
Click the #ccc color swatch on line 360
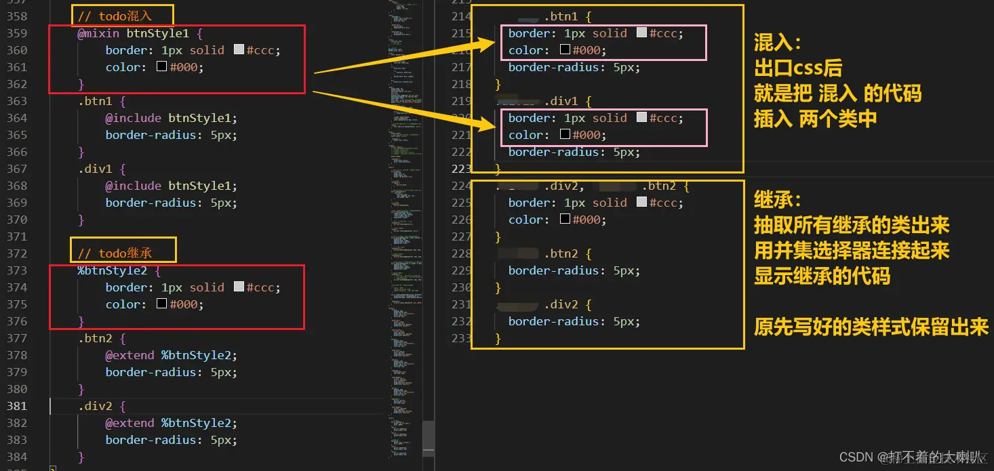click(239, 49)
